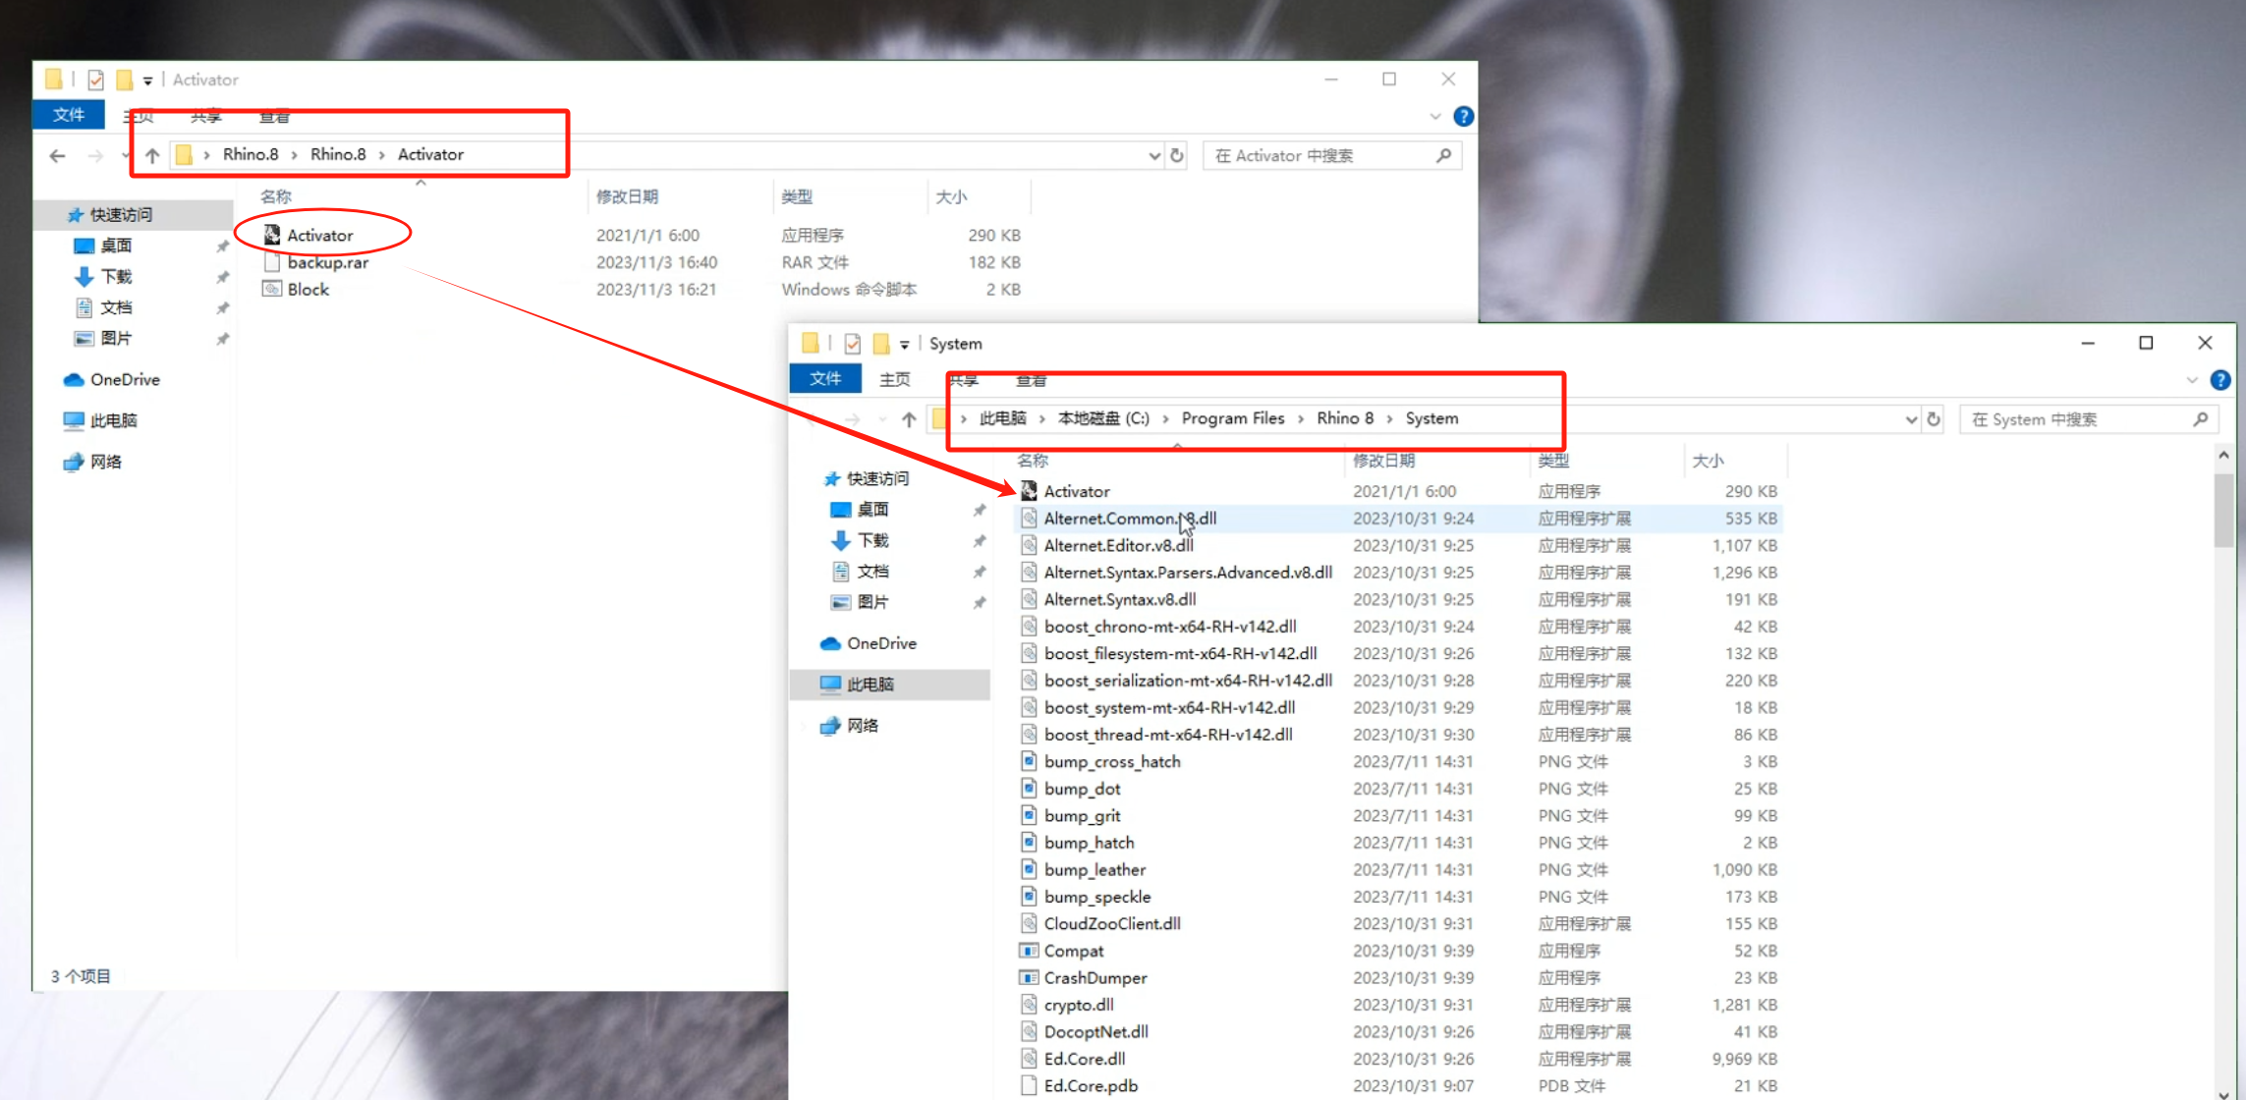2246x1100 pixels.
Task: Open OneDrive from the sidebar
Action: pyautogui.click(x=123, y=379)
